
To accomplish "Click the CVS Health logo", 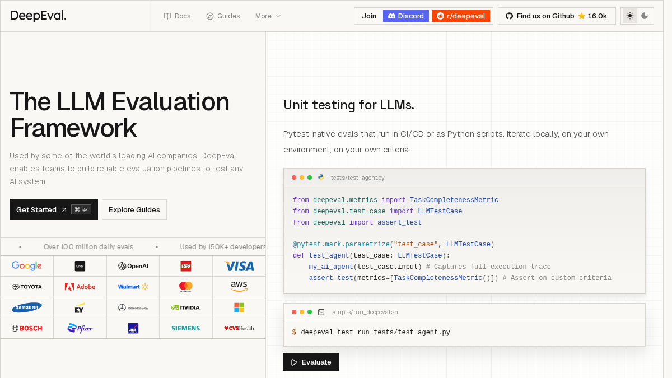I will (239, 328).
